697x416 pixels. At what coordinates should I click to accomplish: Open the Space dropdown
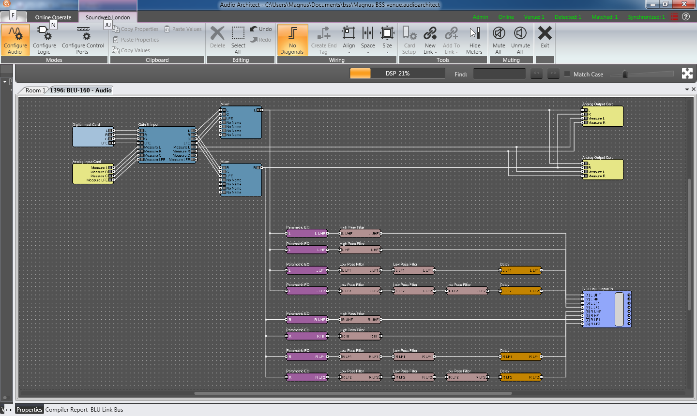pos(368,40)
